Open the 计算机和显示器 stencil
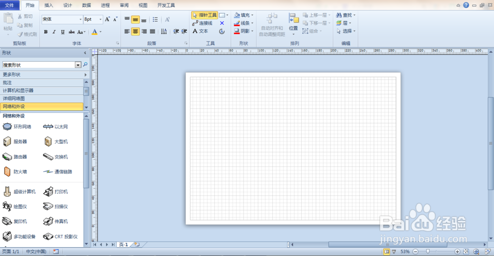This screenshot has height=256, width=494. tap(41, 90)
